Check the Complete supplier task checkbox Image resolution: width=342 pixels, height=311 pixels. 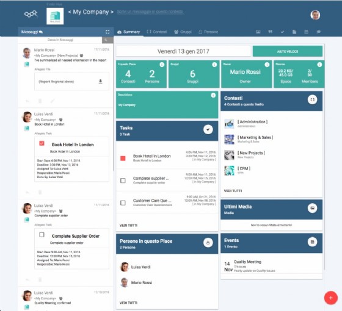(123, 181)
